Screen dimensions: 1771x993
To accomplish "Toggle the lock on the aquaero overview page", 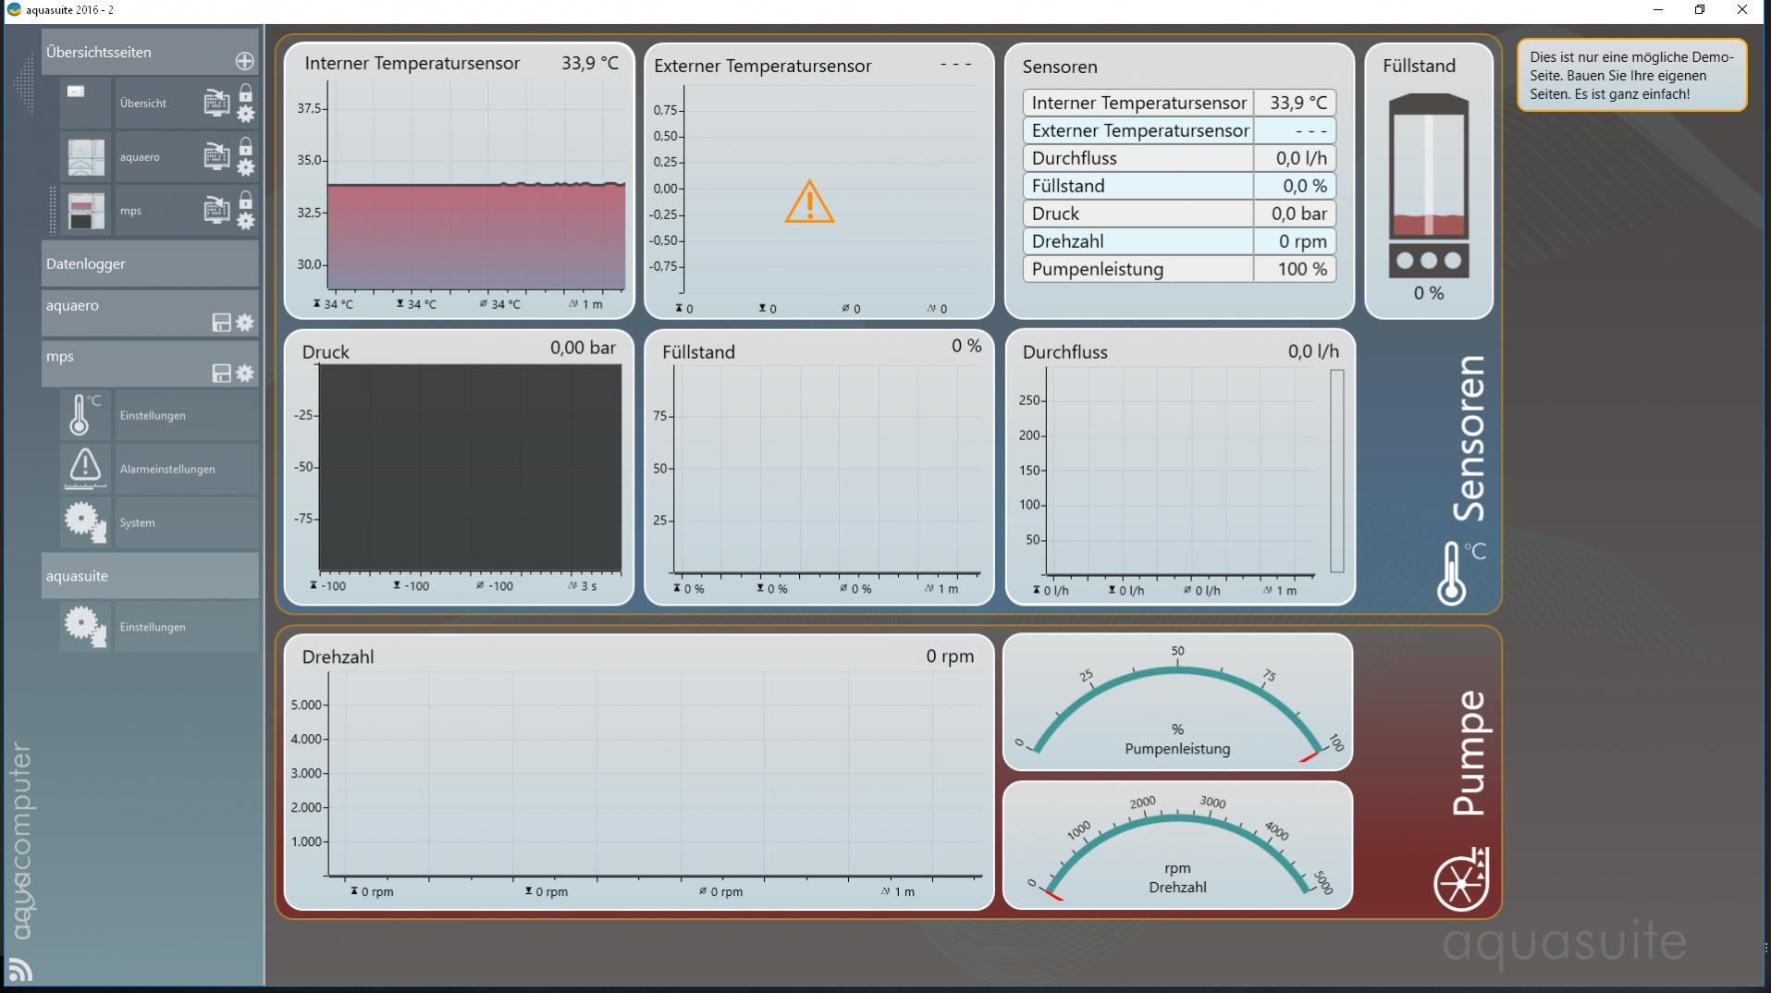I will tap(245, 147).
